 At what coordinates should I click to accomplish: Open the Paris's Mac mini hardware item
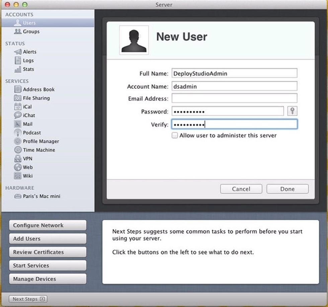point(37,196)
